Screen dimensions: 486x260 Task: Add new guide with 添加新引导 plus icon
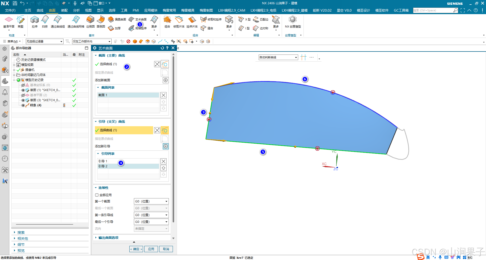pos(166,146)
